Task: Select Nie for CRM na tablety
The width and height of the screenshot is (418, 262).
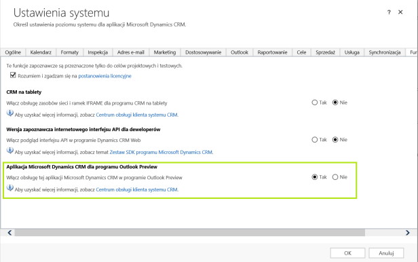Action: (335, 102)
